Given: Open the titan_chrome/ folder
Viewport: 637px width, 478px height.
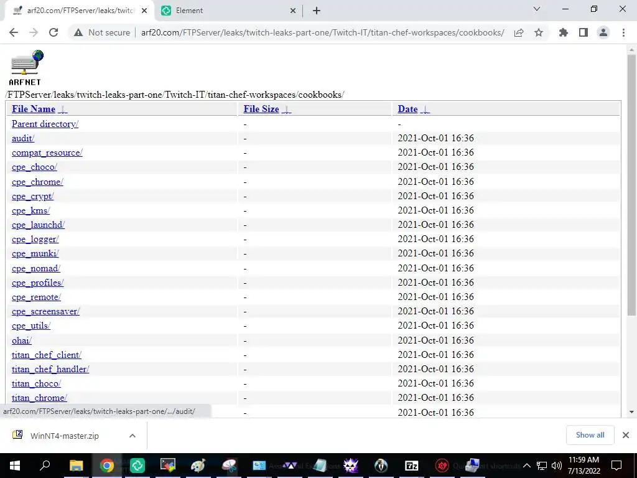Looking at the screenshot, I should pyautogui.click(x=39, y=398).
